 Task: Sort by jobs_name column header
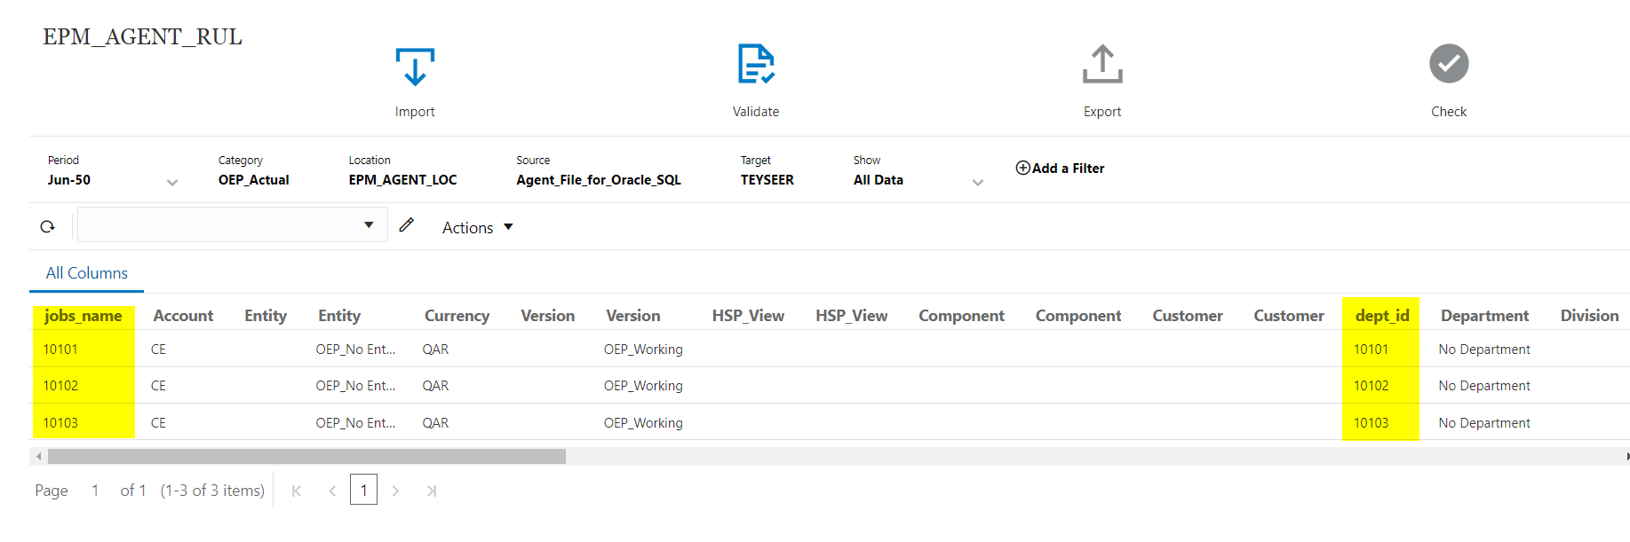coord(83,316)
